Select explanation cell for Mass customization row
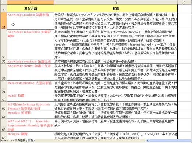Viewport: 192px width, 143px height. (x=115, y=87)
